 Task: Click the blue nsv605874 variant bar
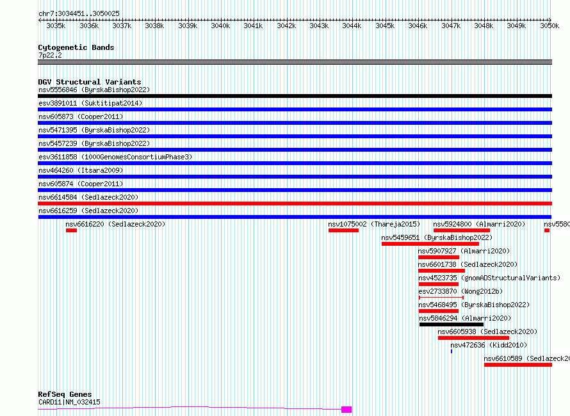coord(295,190)
